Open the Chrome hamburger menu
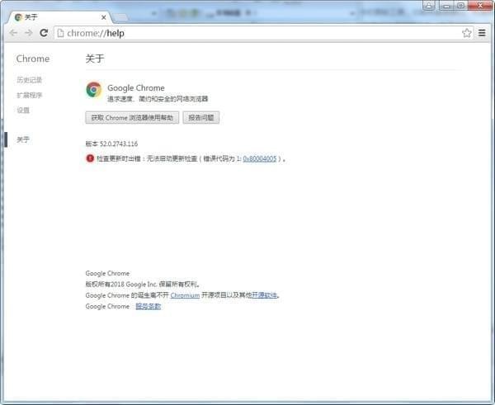 (x=482, y=33)
